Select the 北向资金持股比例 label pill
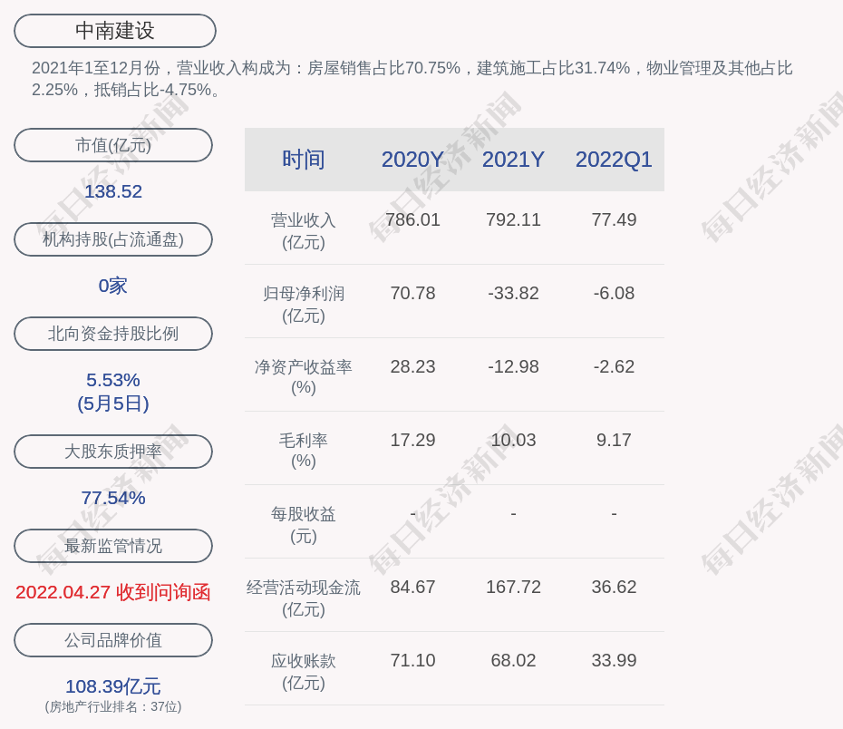Viewport: 843px width, 729px height. tap(113, 334)
